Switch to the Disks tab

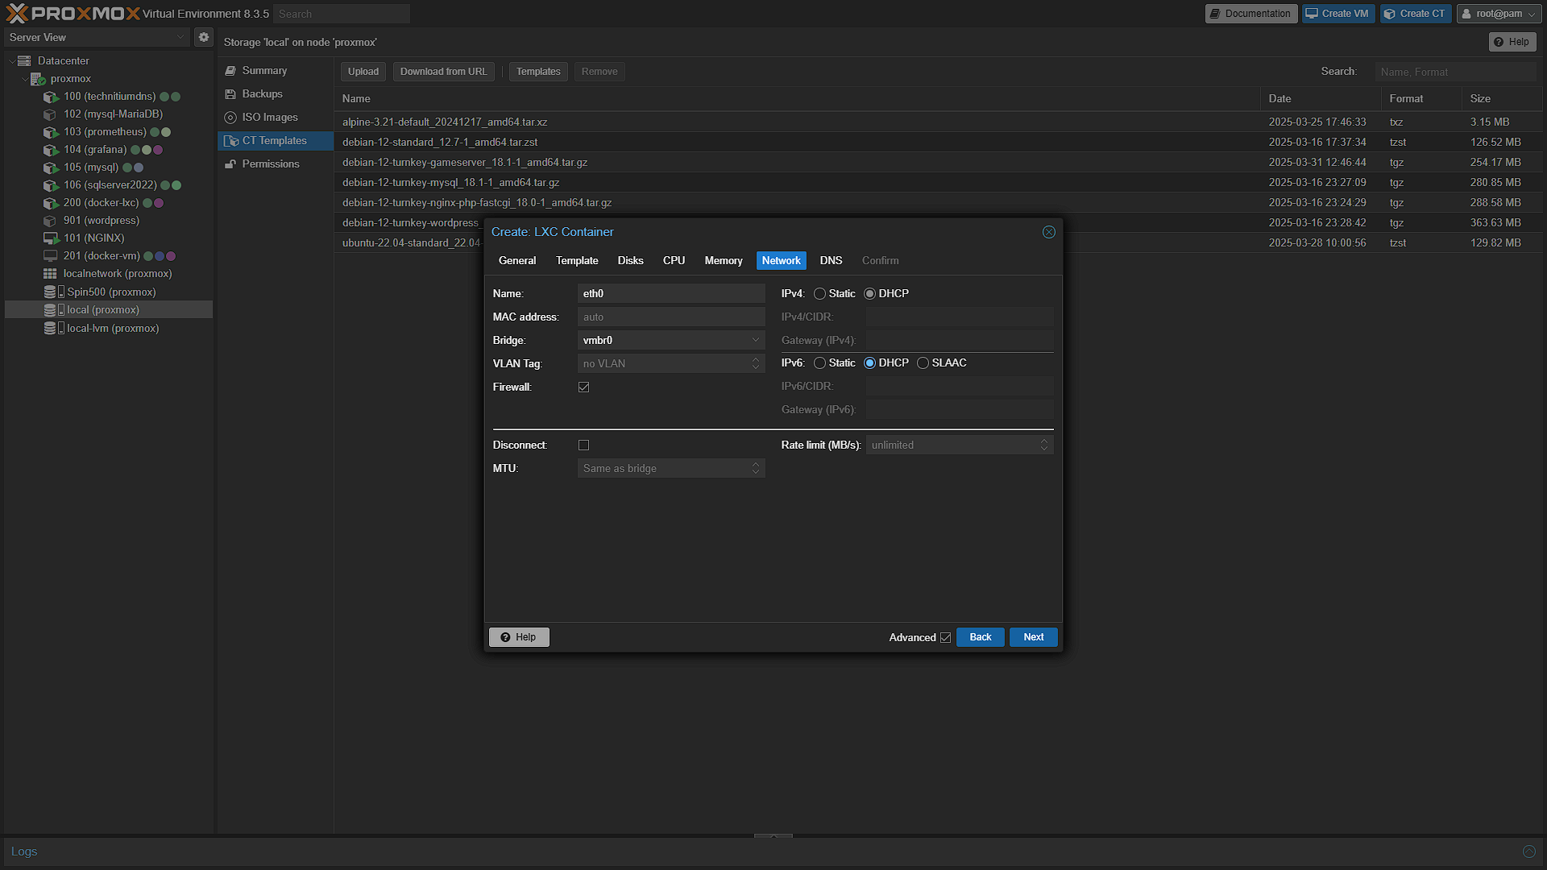coord(630,261)
